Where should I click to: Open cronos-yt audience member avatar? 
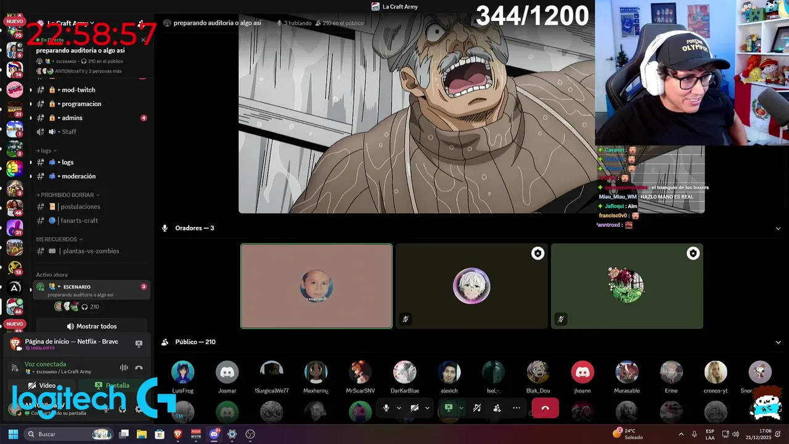(x=716, y=372)
